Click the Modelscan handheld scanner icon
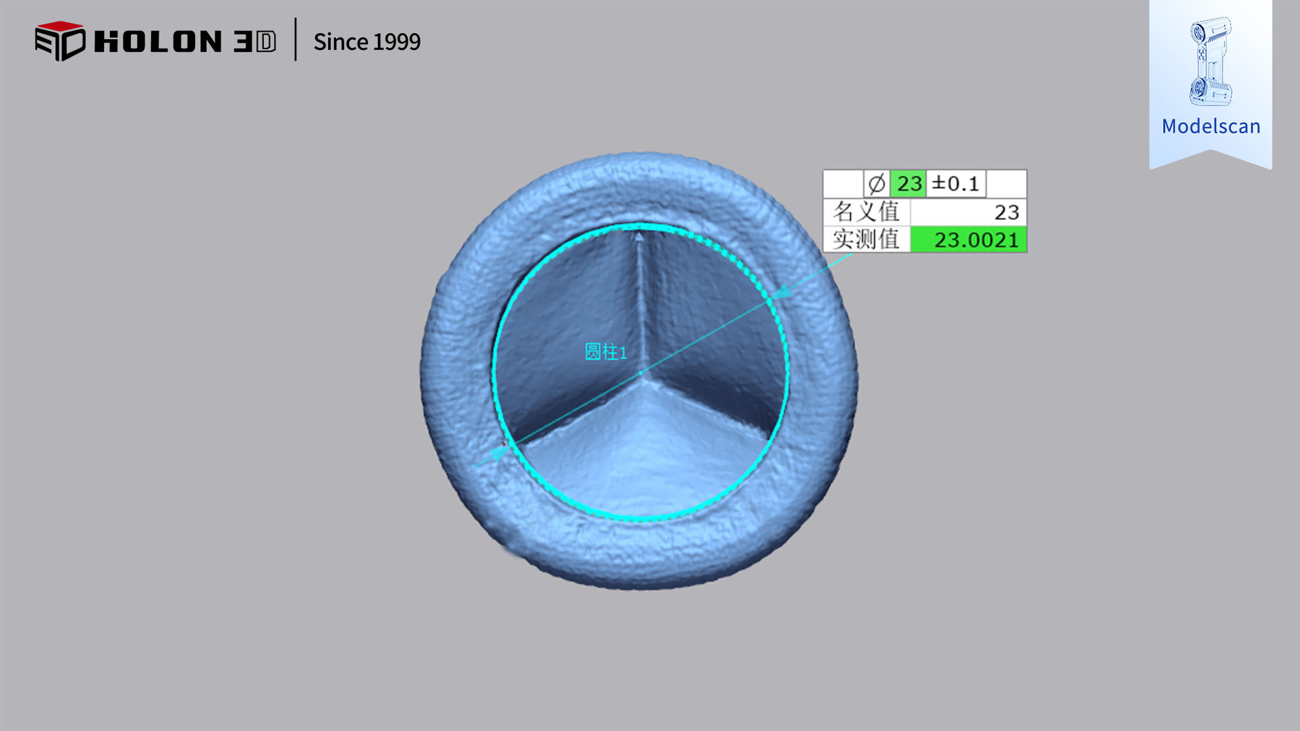The height and width of the screenshot is (731, 1300). tap(1210, 62)
